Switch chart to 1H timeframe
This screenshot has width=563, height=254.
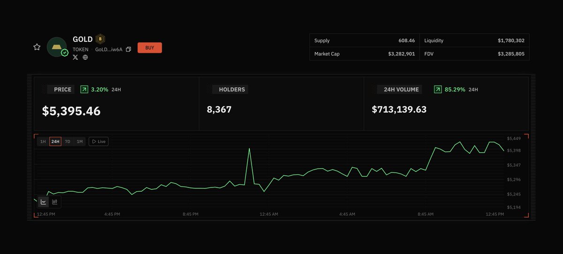tap(43, 142)
